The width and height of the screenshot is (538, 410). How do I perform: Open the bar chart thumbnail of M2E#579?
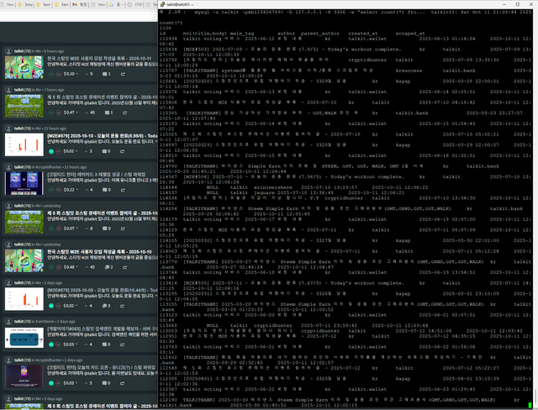[24, 145]
